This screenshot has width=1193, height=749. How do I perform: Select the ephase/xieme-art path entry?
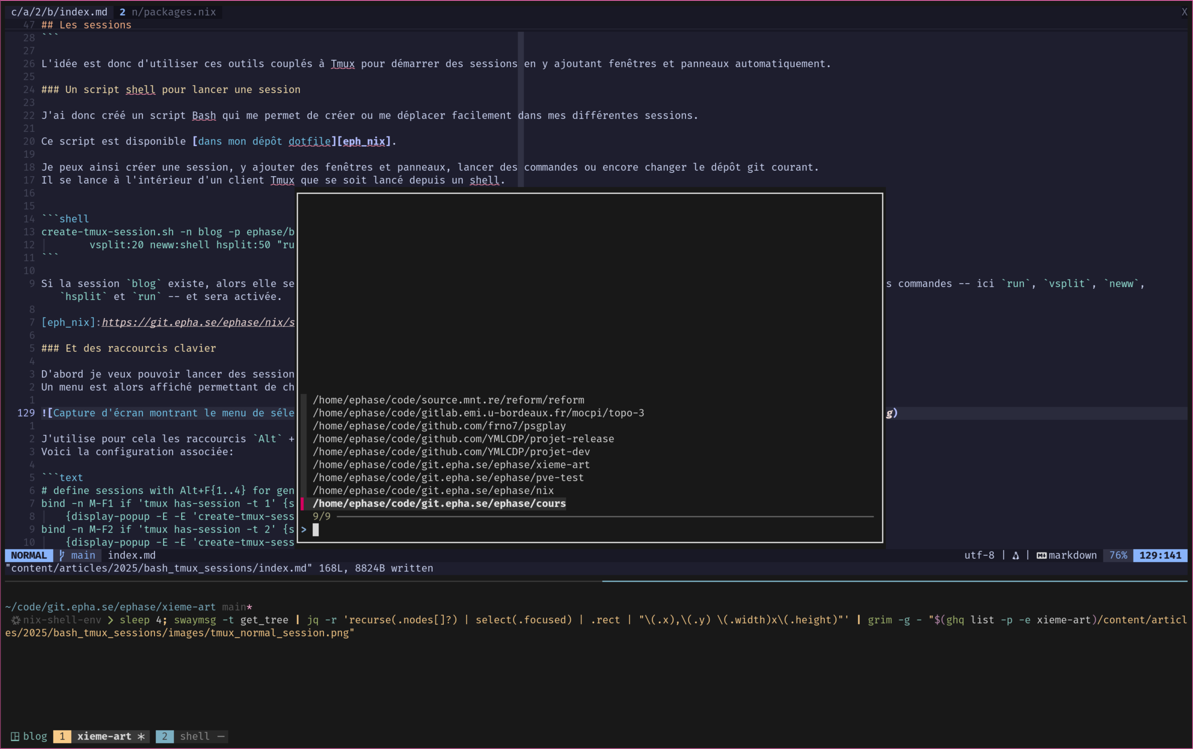tap(451, 464)
